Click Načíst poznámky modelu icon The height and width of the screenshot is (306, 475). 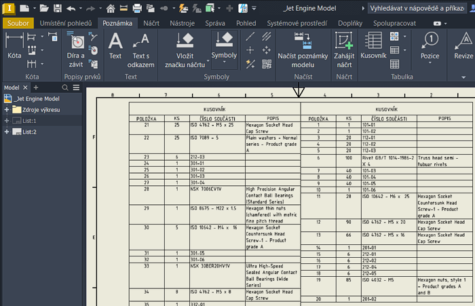click(301, 47)
